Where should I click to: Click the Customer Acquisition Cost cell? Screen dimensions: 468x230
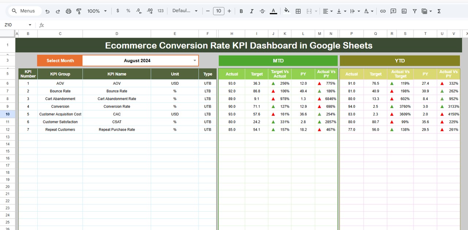(x=60, y=114)
